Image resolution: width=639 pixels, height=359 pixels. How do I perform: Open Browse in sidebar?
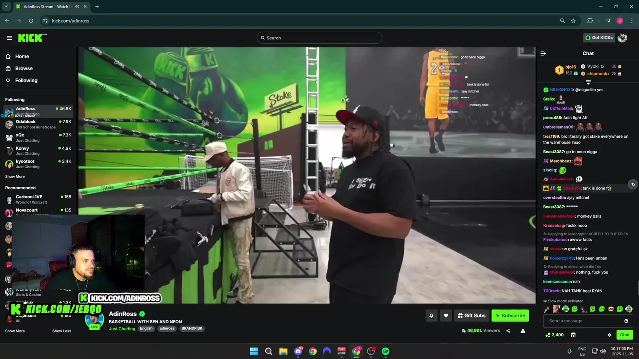click(24, 68)
